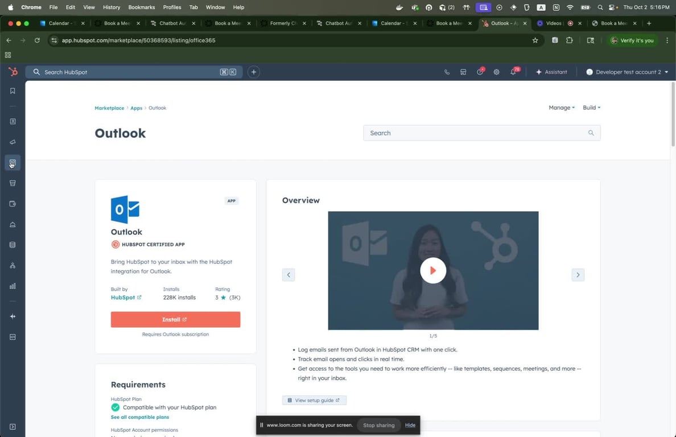Open the notifications bell icon

513,72
